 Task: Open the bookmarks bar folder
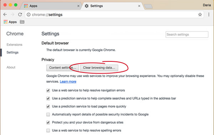pos(22,22)
